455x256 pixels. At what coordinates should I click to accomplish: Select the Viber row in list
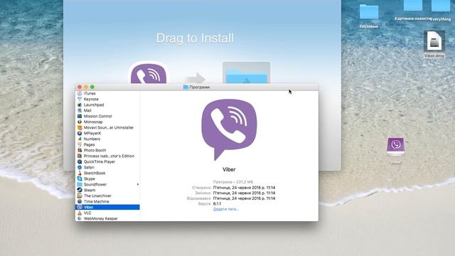point(107,207)
